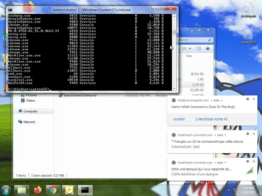This screenshot has width=262, height=196.
Task: Select the upper desktop.ini desktop icon
Action: [248, 10]
